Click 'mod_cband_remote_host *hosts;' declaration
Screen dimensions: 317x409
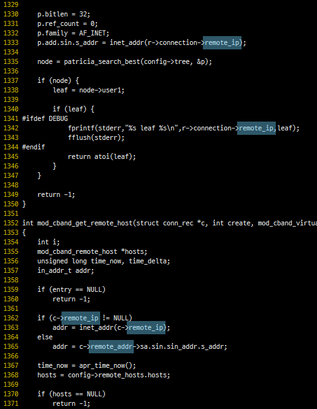pos(92,251)
